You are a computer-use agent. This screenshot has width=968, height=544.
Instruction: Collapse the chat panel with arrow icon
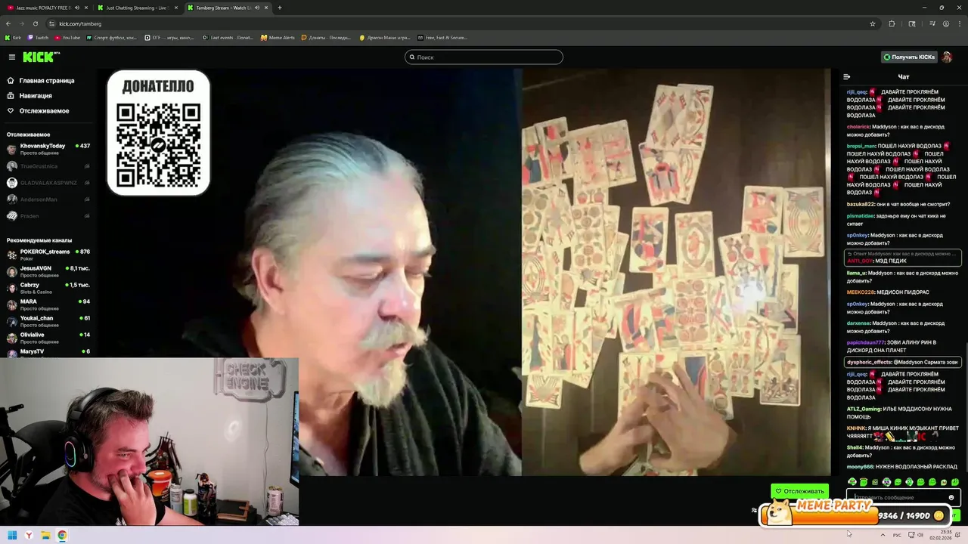pos(847,76)
